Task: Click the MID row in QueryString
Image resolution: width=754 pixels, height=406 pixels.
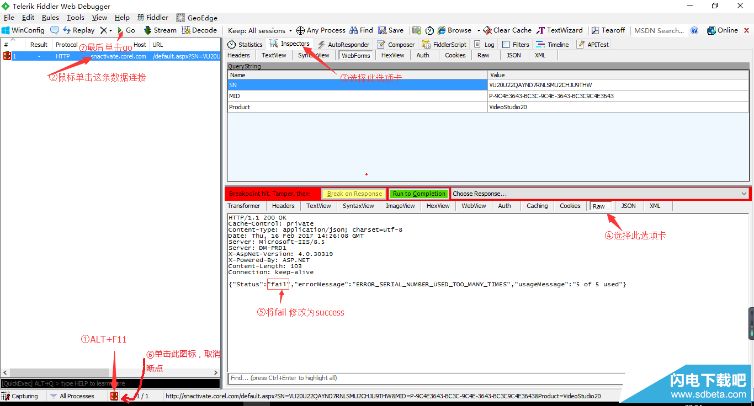Action: tap(488, 96)
